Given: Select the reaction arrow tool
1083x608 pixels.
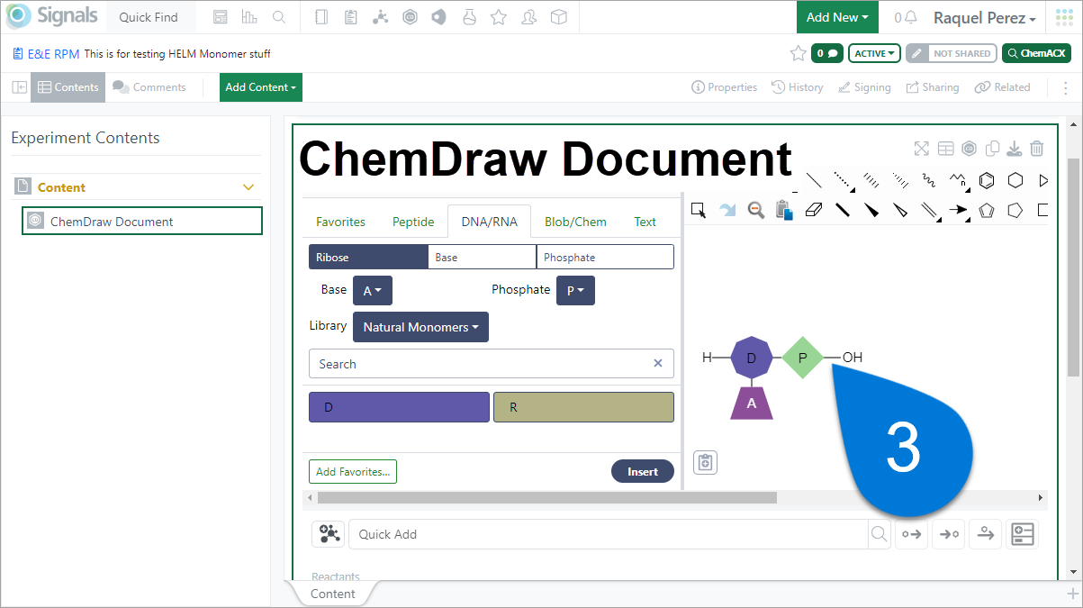Looking at the screenshot, I should pos(958,210).
